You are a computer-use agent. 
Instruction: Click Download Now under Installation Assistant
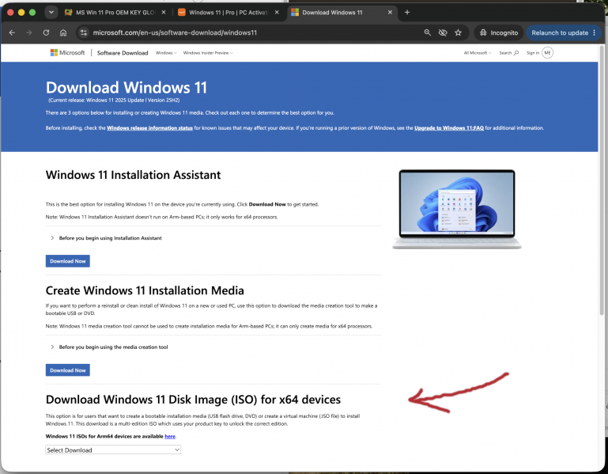(x=68, y=261)
